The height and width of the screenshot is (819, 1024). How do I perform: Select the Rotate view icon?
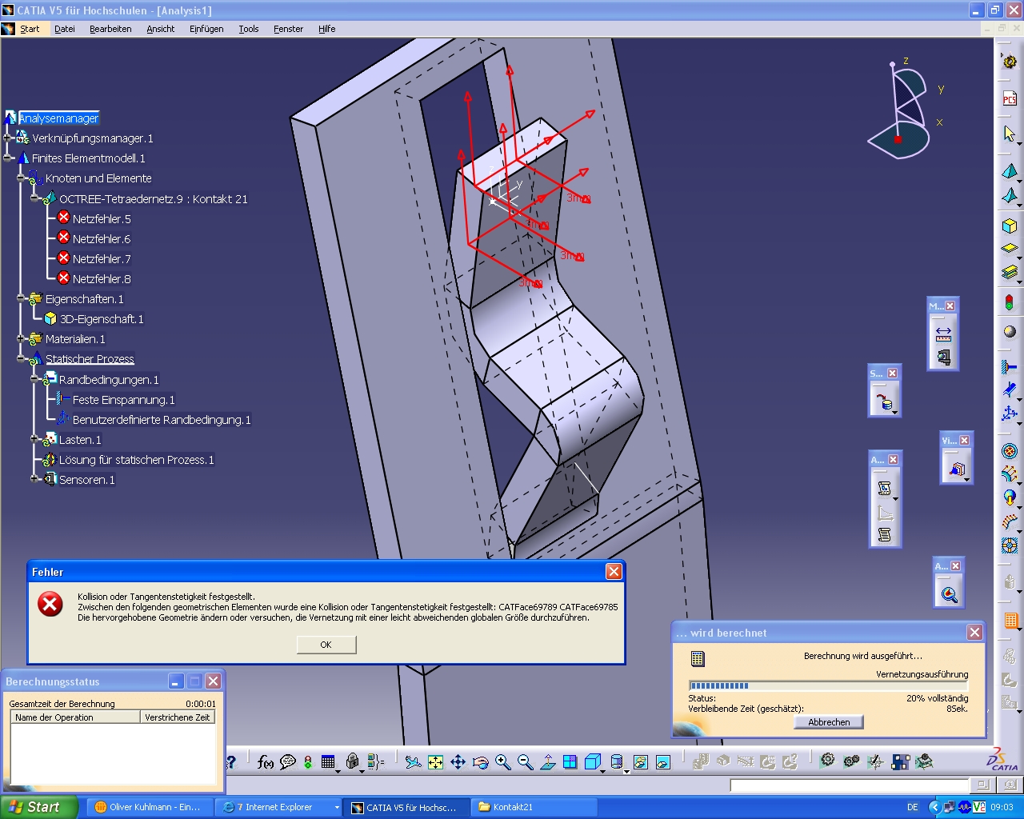pos(480,762)
